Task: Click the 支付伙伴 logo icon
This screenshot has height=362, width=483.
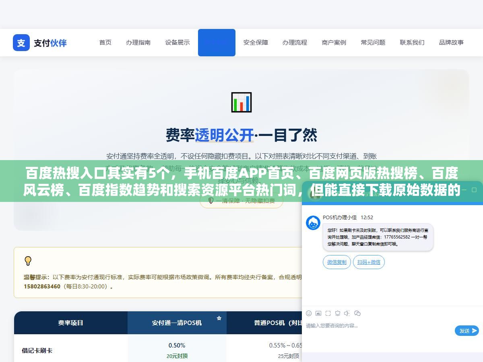Action: pos(21,43)
